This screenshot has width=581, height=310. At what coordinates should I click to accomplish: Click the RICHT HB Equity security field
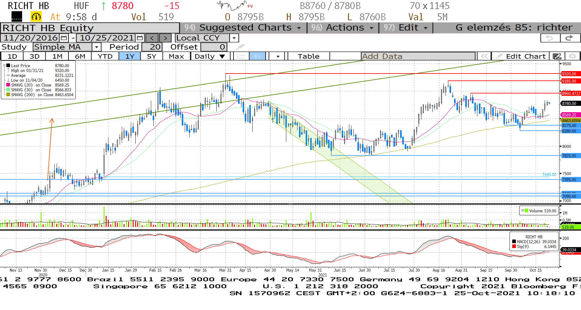90,28
